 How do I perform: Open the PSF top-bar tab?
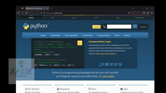click(53, 18)
